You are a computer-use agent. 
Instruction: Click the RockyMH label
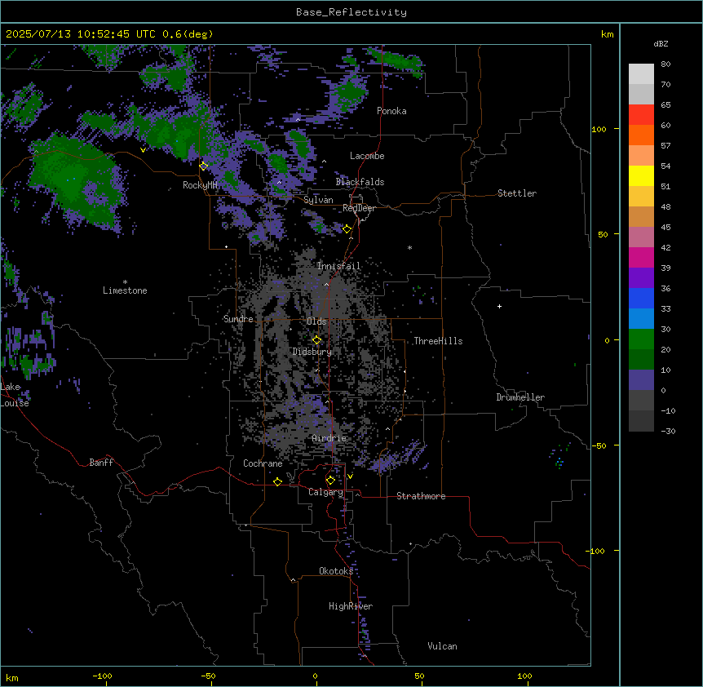pyautogui.click(x=200, y=185)
